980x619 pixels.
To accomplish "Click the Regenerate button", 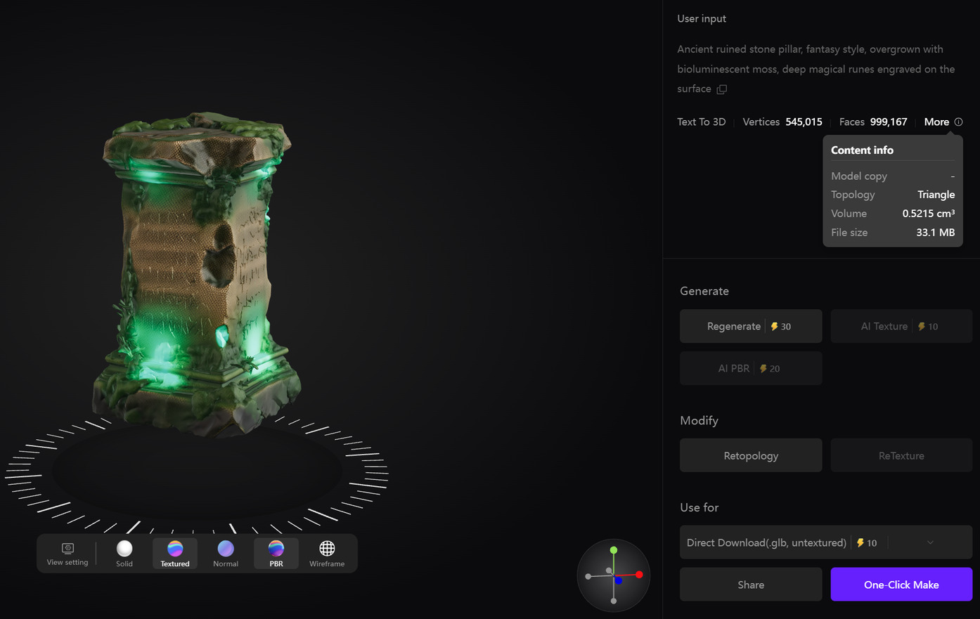I will click(750, 325).
